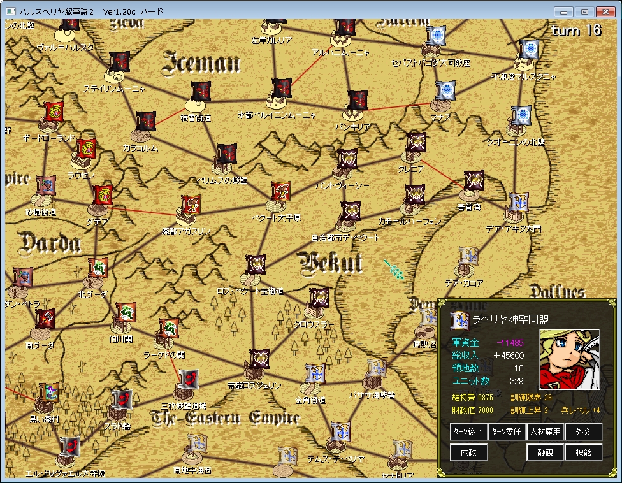
Task: Click the 総収入 value +45600
Action: (x=509, y=356)
